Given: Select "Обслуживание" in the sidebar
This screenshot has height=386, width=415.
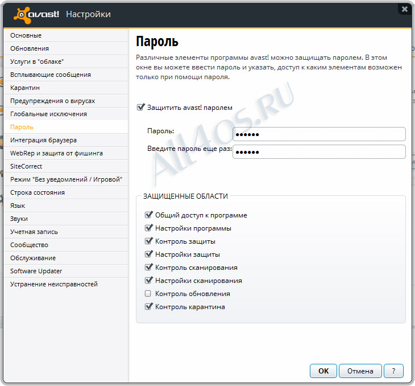Looking at the screenshot, I should 66,258.
